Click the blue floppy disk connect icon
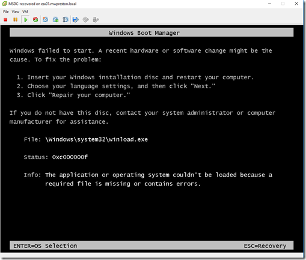Screen dimensions: 306x260 [76, 20]
